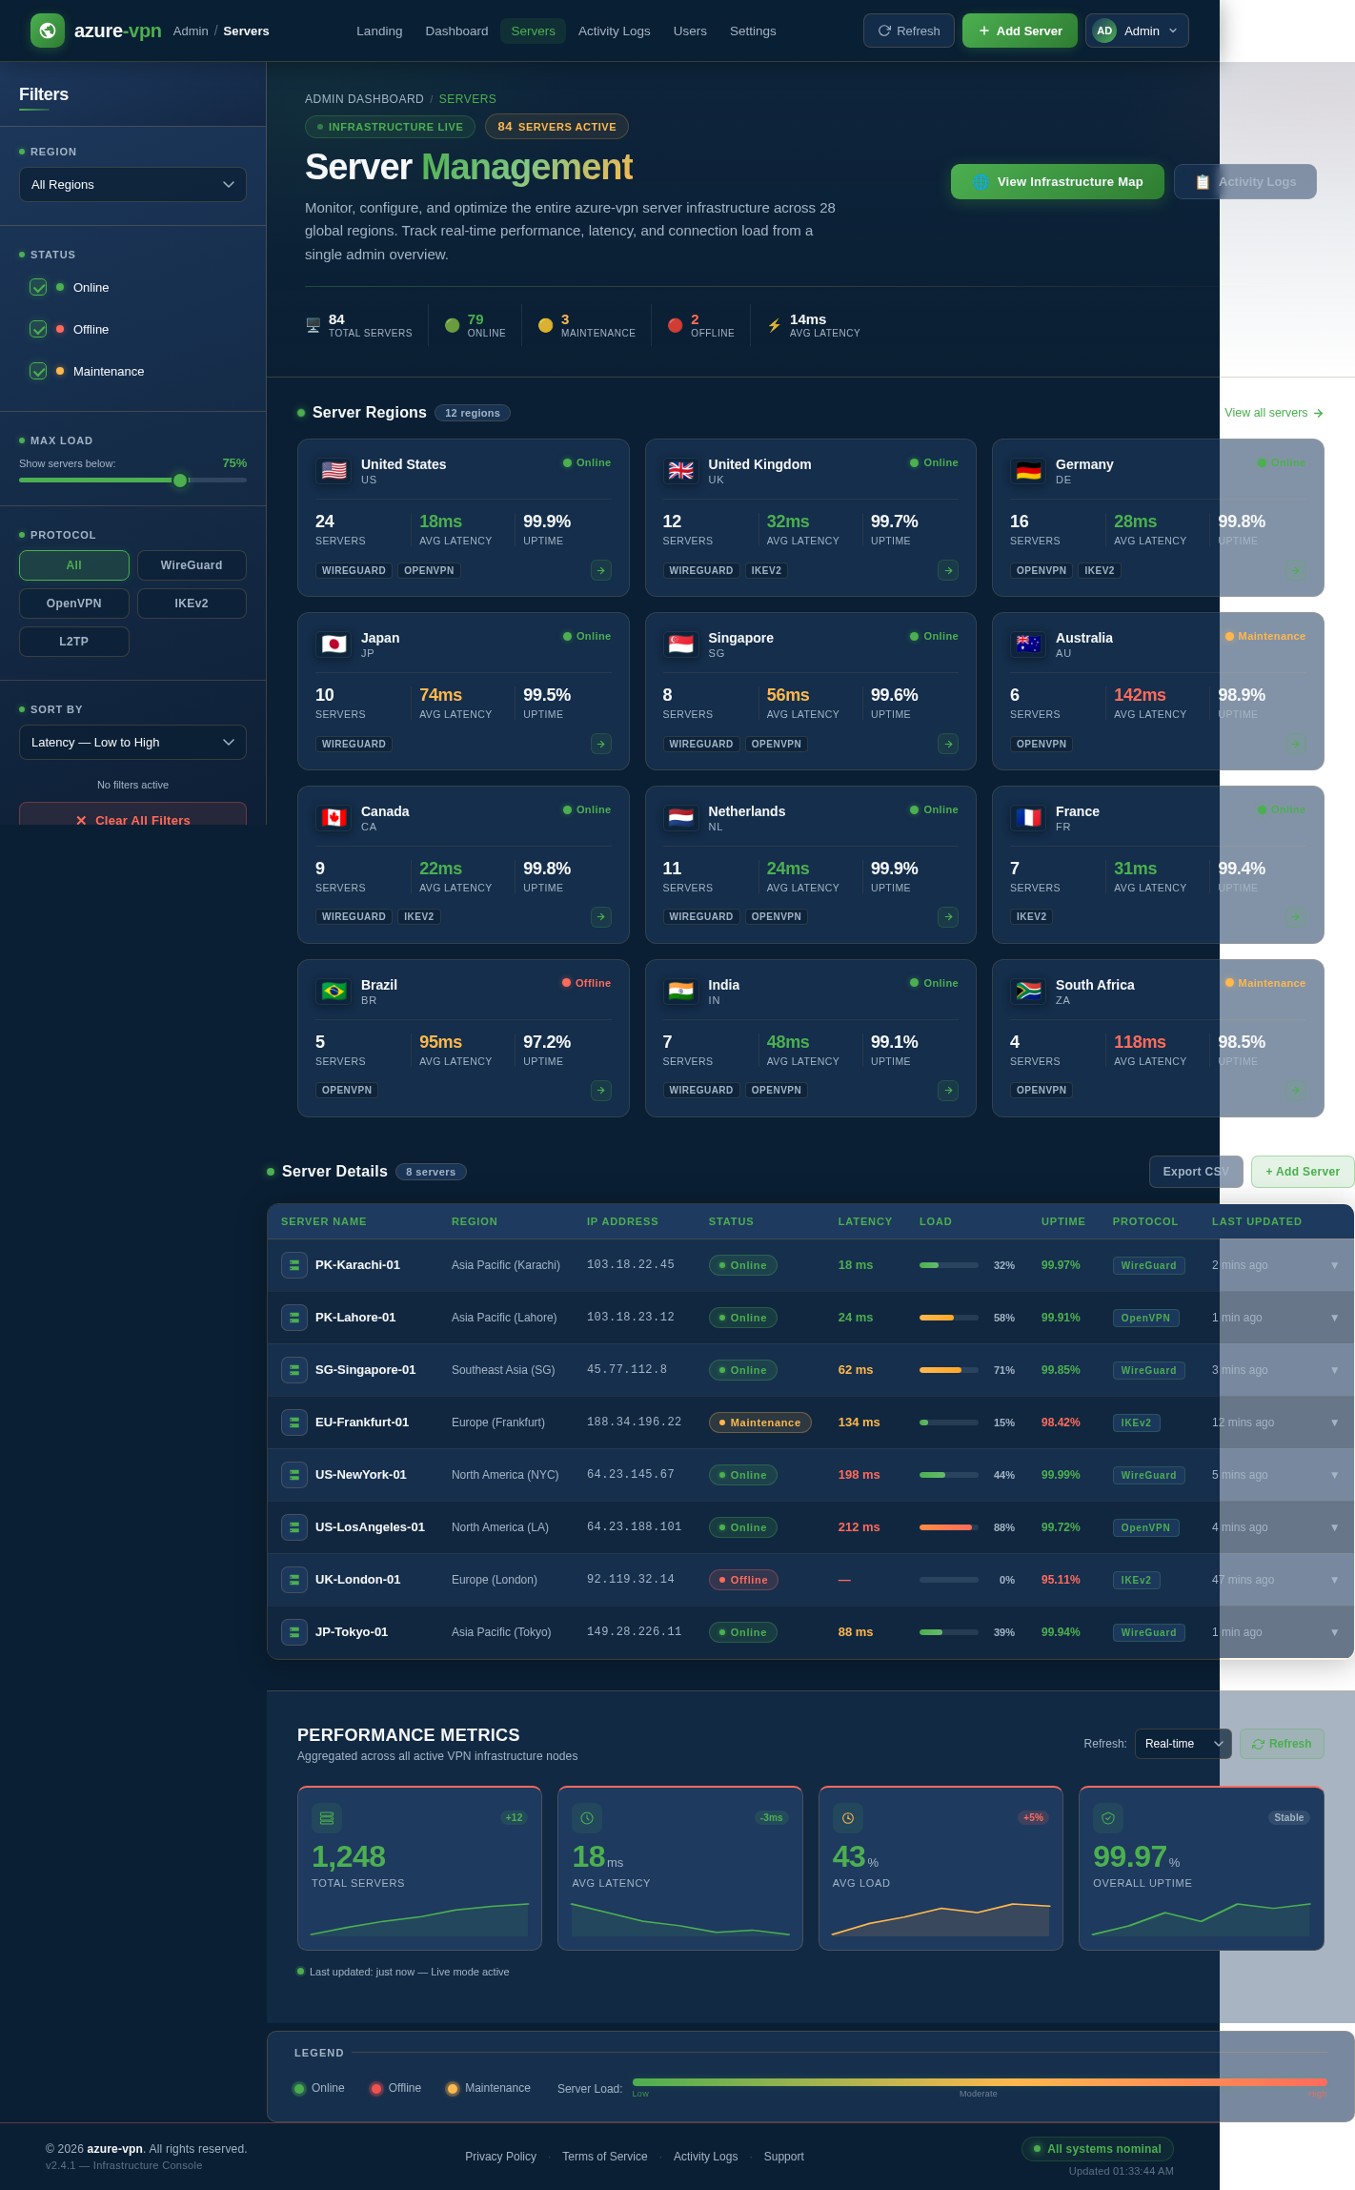The image size is (1355, 2190).
Task: Expand UK-London-01 row details arrow
Action: [1334, 1580]
